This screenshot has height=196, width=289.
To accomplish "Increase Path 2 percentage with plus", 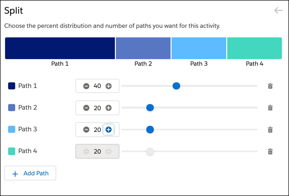I will (x=109, y=108).
